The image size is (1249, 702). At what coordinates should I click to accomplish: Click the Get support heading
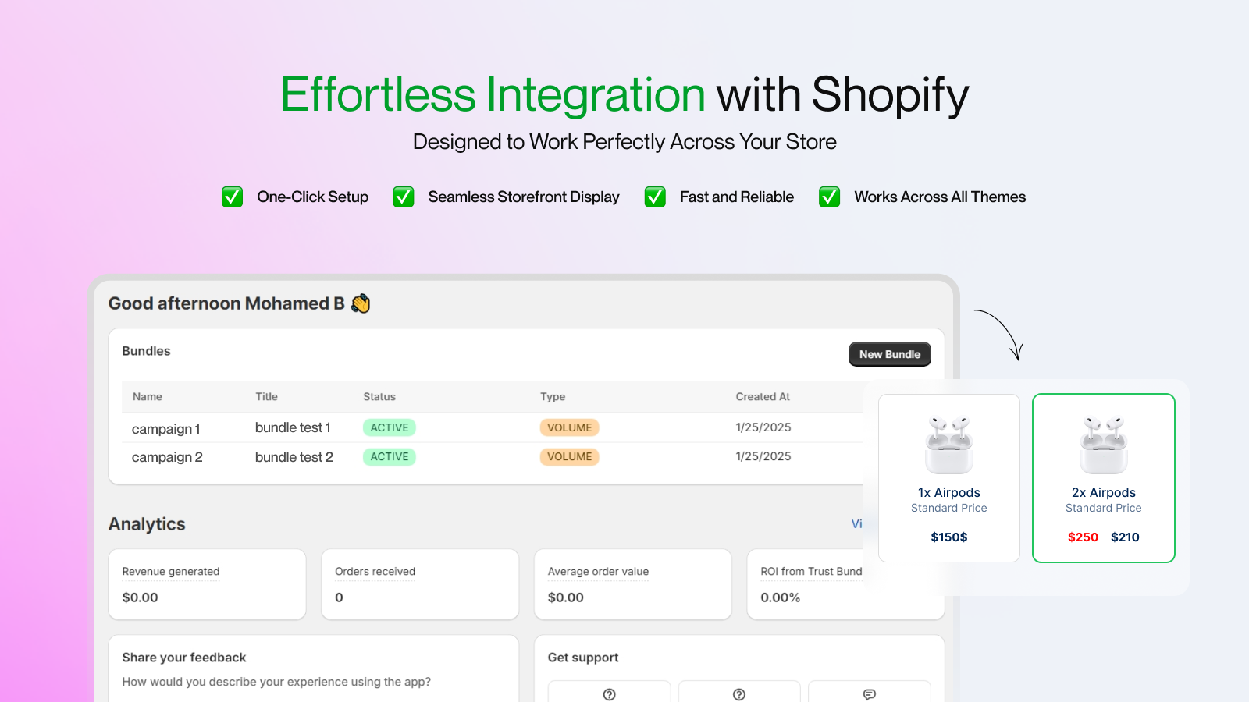coord(583,658)
